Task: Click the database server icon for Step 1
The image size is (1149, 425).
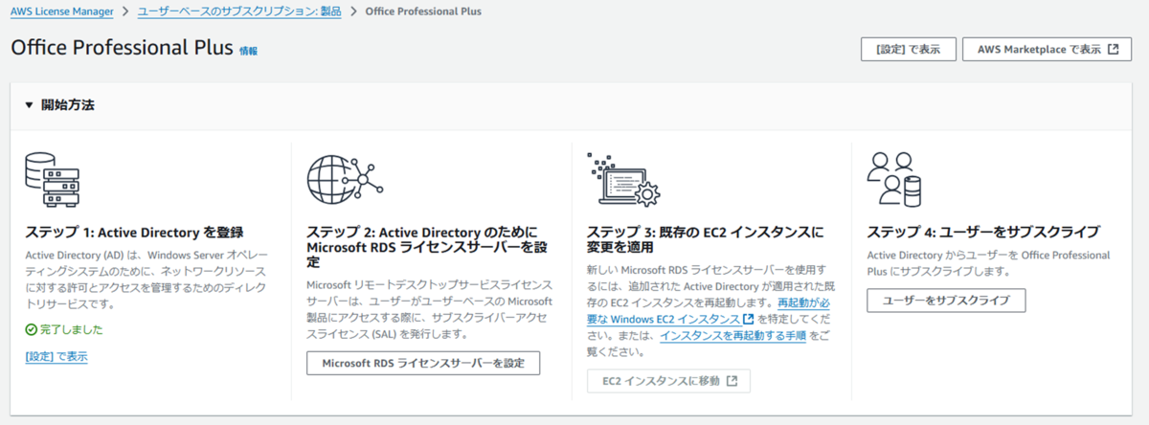Action: coord(53,181)
